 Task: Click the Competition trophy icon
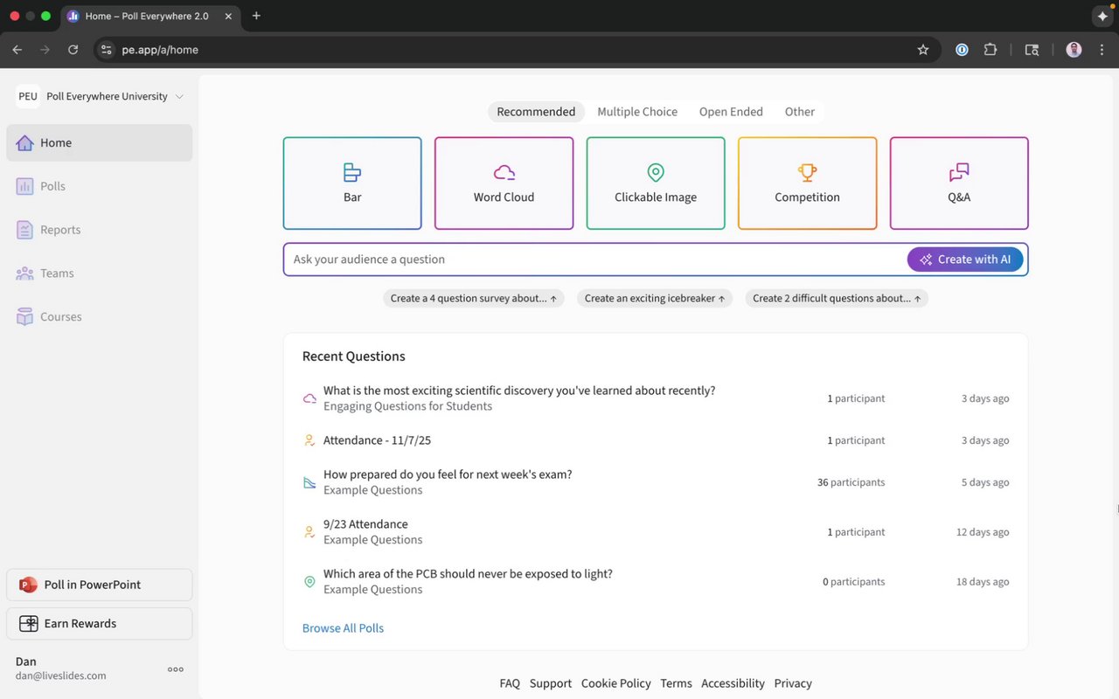point(807,172)
